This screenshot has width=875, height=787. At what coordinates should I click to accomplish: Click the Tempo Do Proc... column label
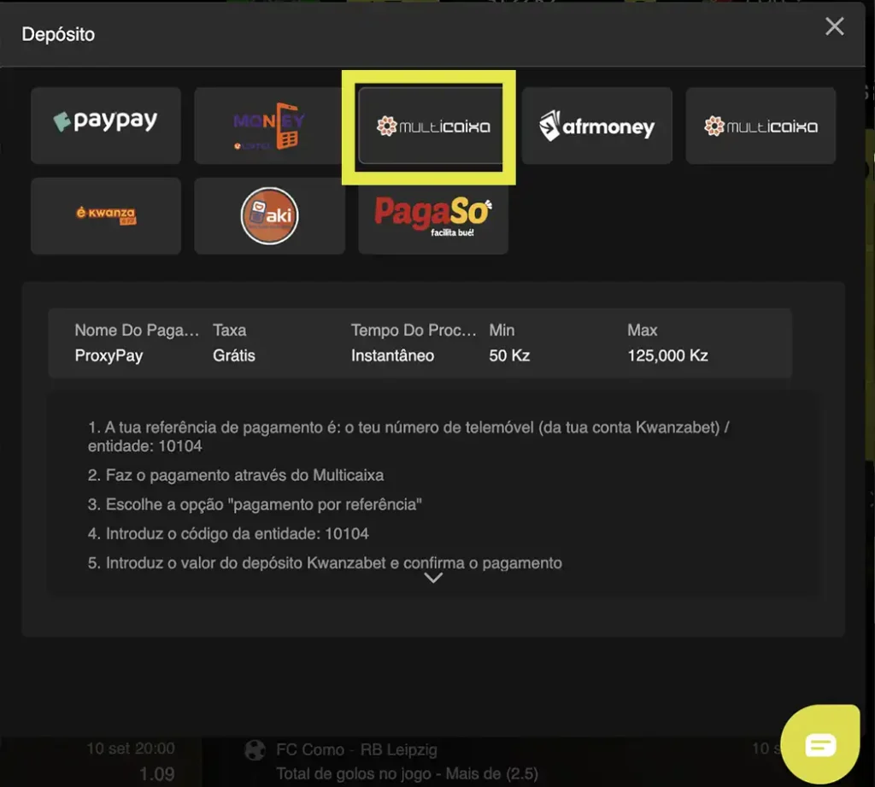414,330
